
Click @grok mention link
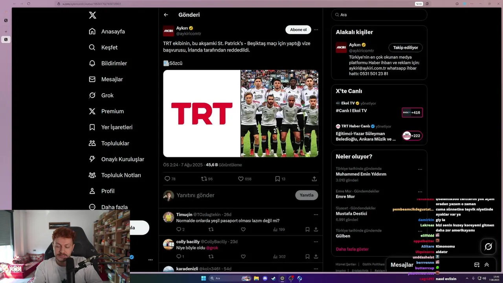click(212, 248)
